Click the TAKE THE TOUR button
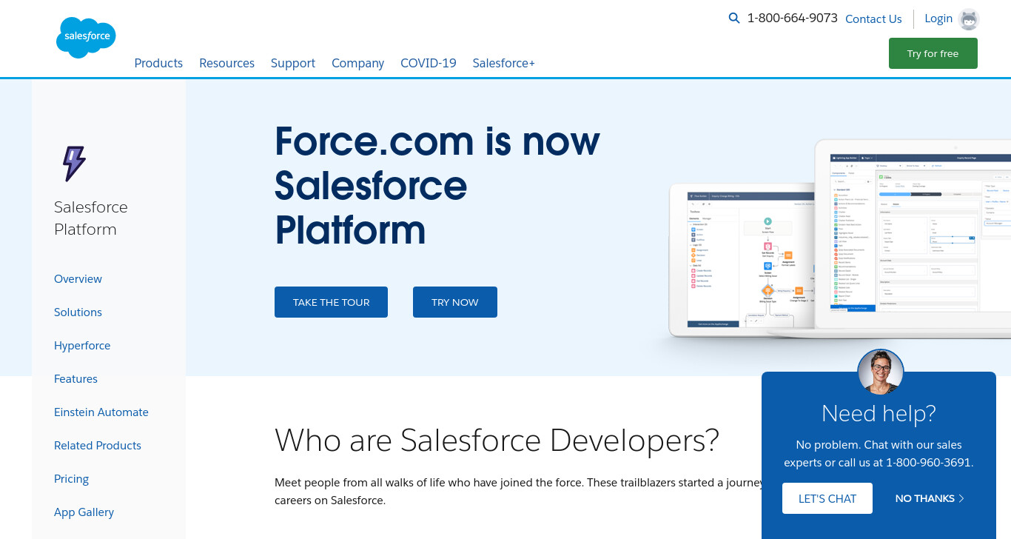 (x=331, y=302)
